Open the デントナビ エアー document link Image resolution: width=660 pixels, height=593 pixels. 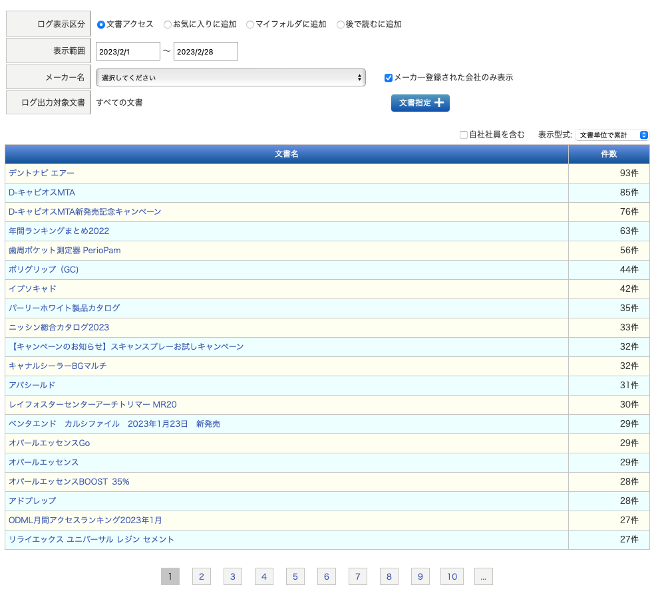point(42,174)
